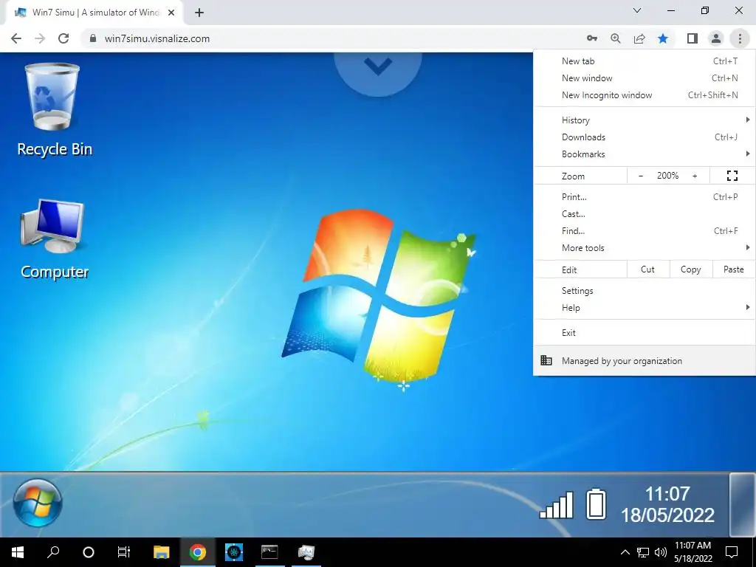Open the notification center icon

(732, 552)
